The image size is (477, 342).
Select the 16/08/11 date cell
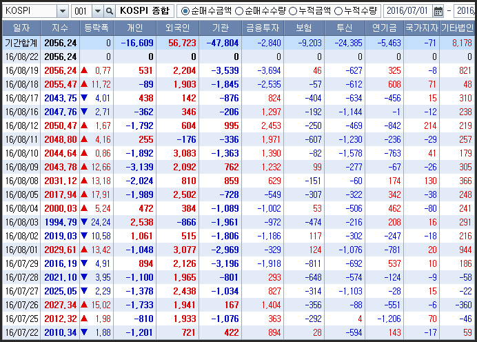pos(21,139)
